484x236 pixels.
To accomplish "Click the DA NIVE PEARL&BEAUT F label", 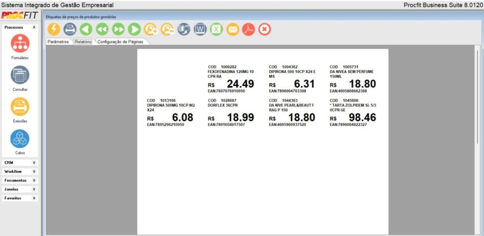I will pos(291,105).
